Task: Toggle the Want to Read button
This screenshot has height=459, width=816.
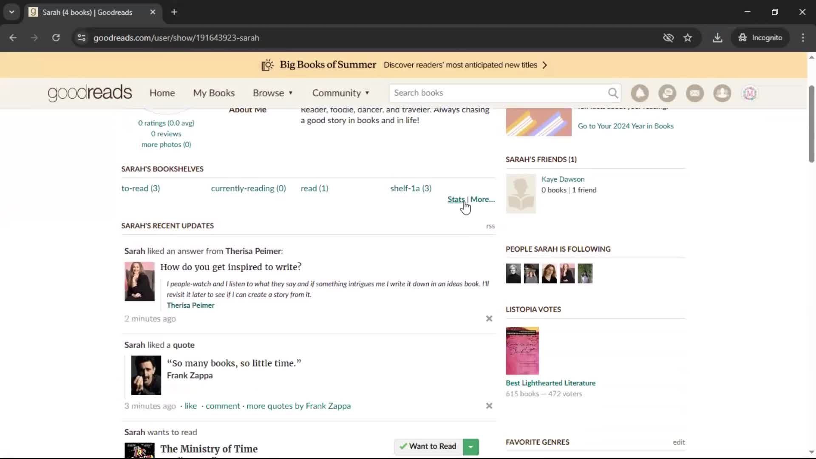Action: pyautogui.click(x=428, y=447)
